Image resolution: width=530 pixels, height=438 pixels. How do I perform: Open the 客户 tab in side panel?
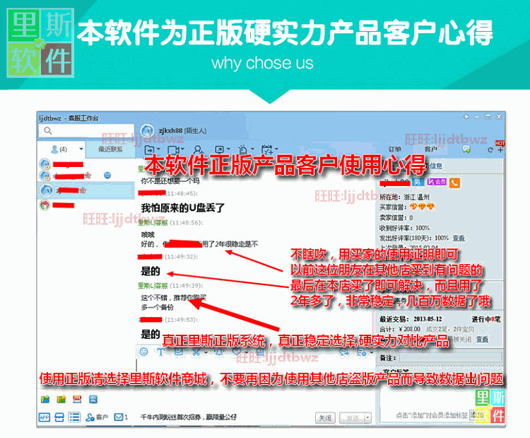[430, 149]
